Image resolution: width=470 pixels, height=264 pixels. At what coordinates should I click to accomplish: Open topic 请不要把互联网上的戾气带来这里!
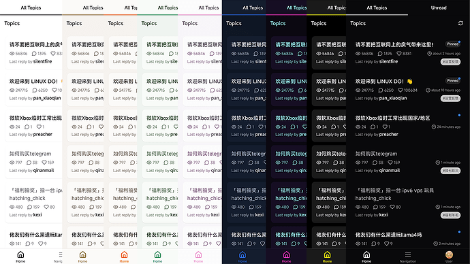coord(394,45)
